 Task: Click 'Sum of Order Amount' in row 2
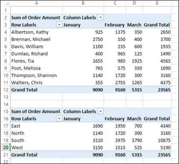[35, 17]
